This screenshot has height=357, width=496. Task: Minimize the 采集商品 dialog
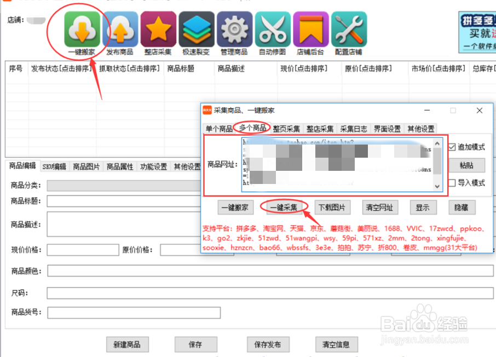[x=427, y=110]
